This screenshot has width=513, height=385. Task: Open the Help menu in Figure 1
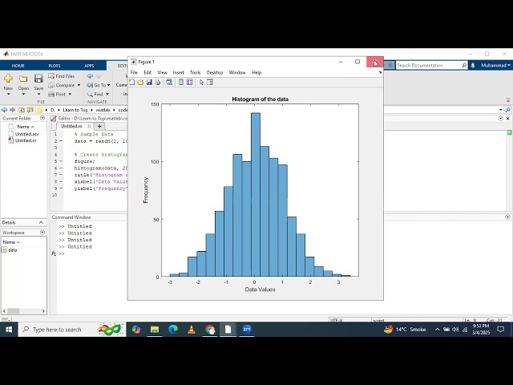tap(256, 73)
